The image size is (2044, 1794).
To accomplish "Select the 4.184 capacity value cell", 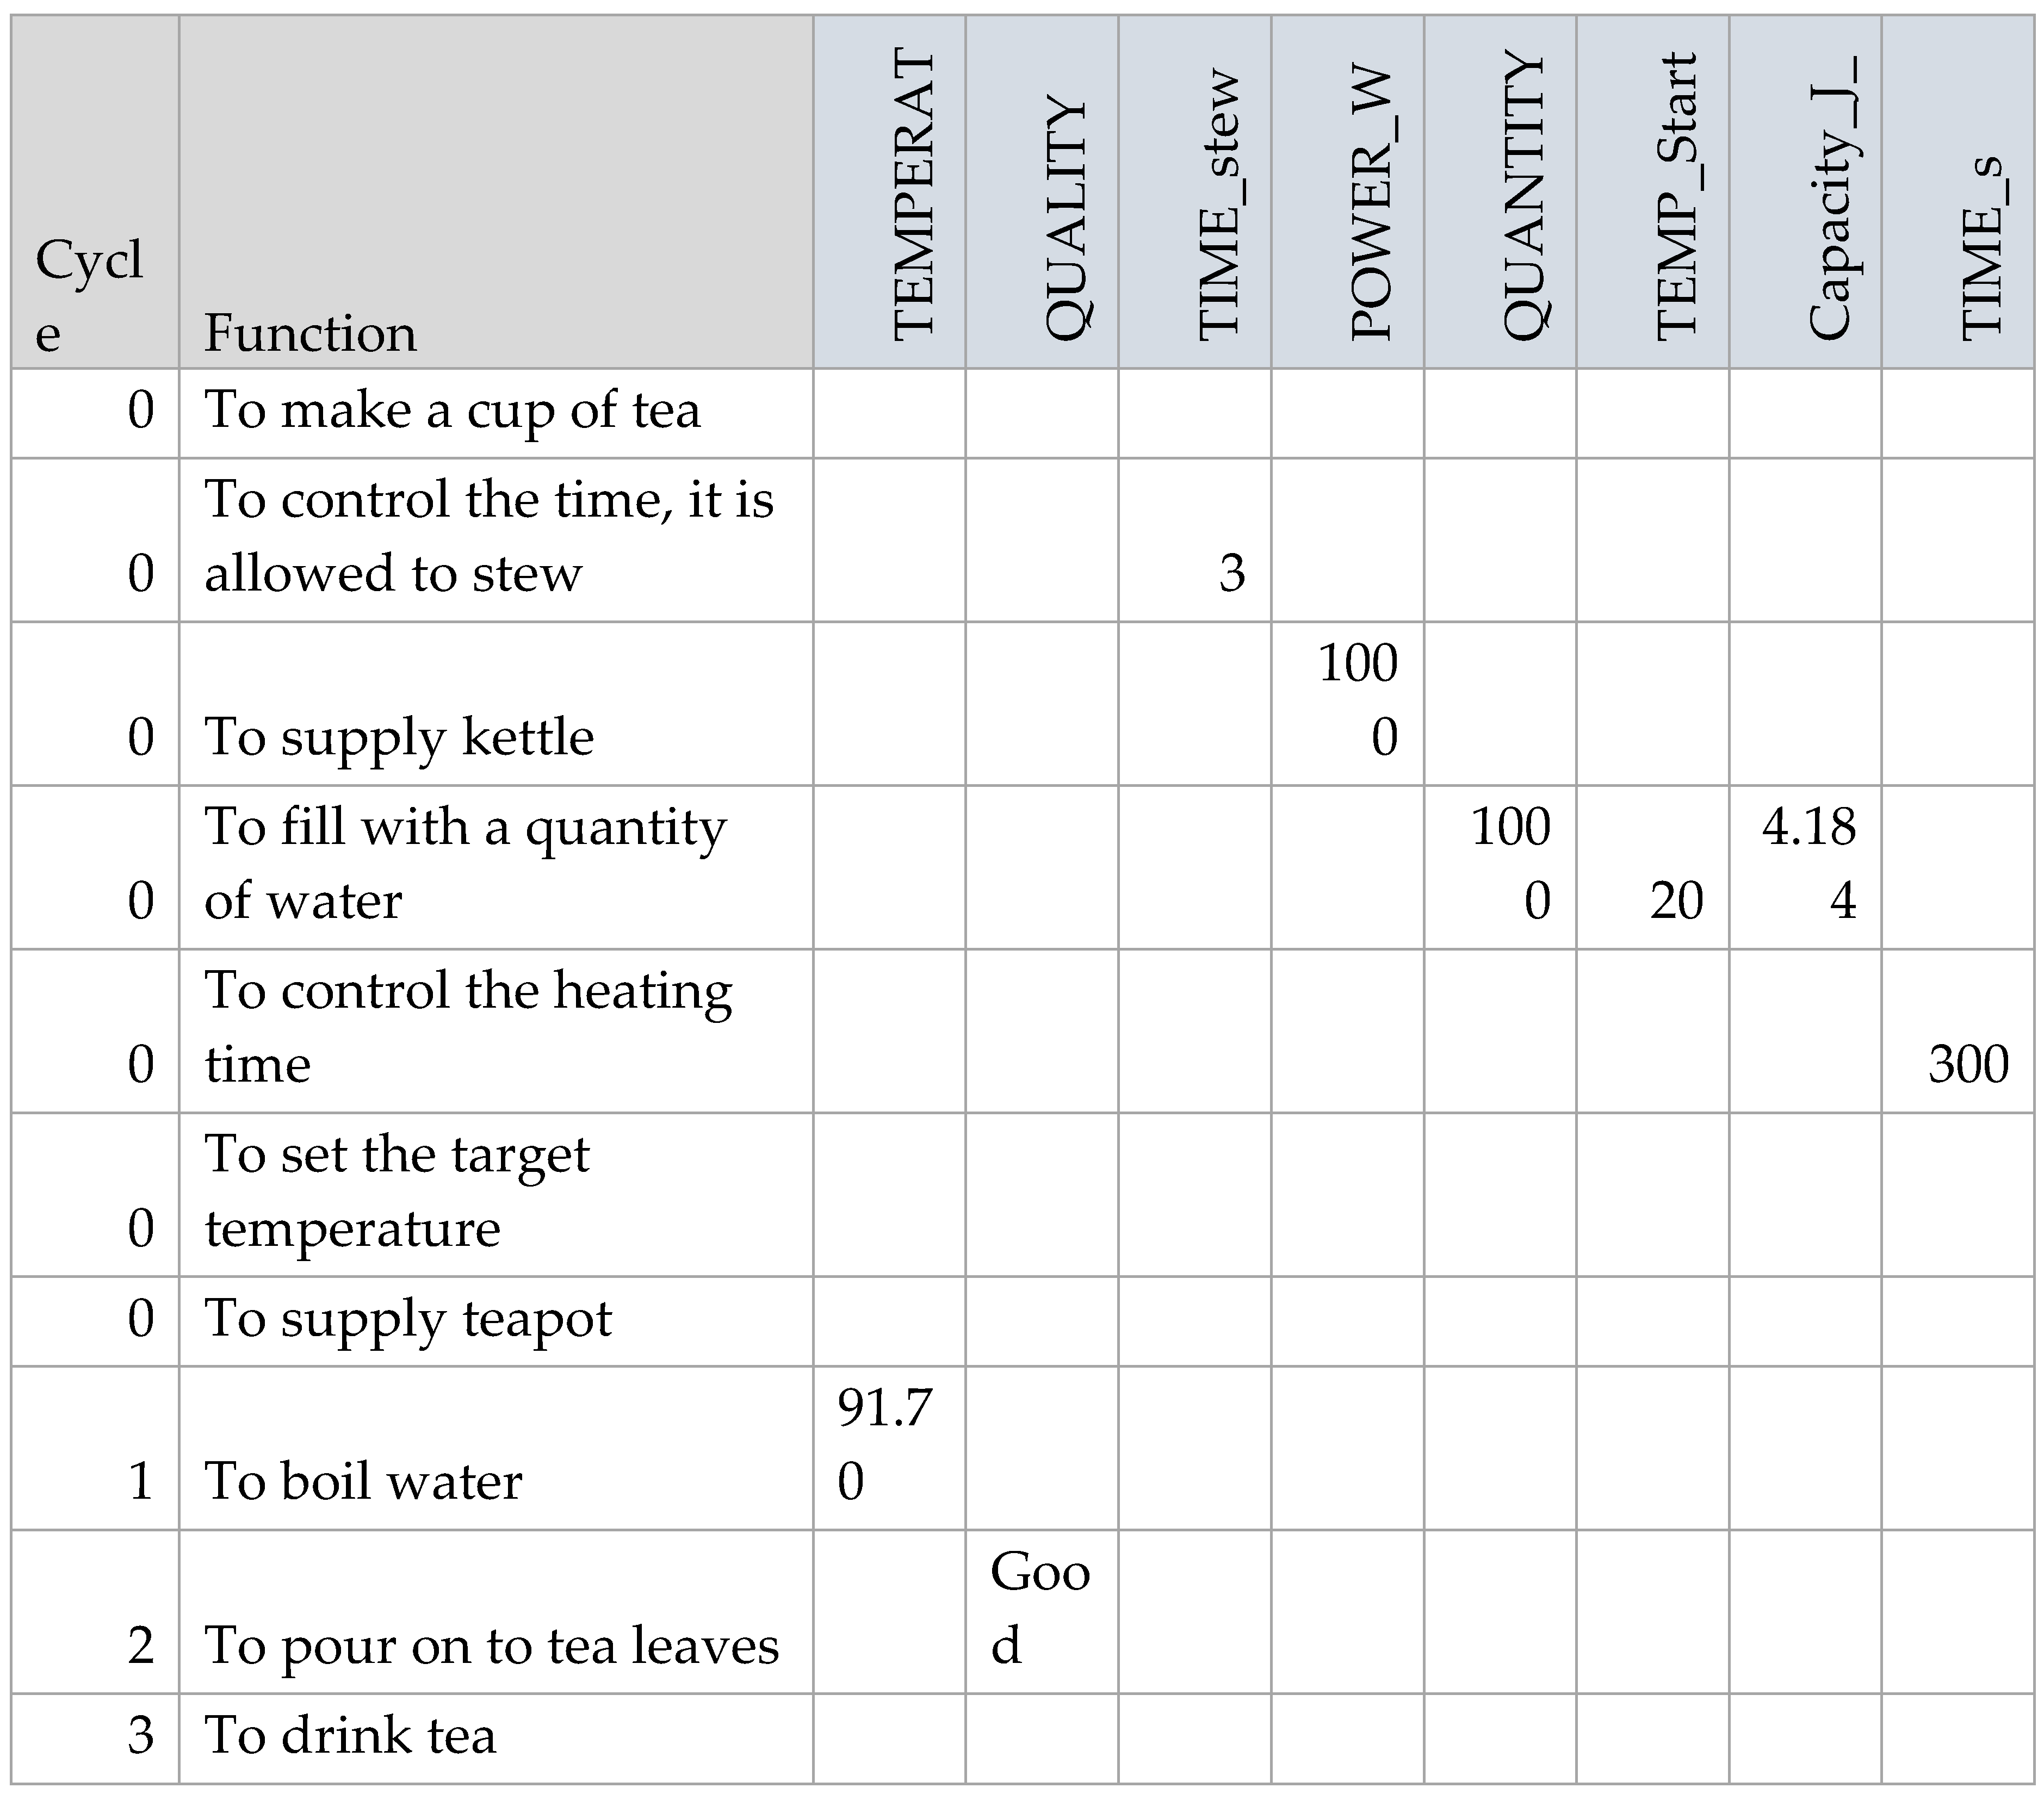I will (x=1809, y=864).
